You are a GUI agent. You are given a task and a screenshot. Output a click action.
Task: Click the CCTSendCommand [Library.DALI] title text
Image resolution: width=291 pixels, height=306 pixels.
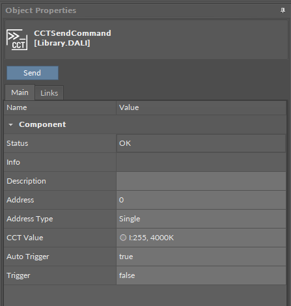click(72, 38)
